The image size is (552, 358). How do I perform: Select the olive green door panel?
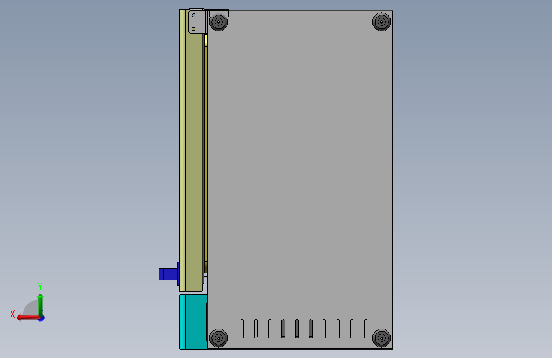191,150
